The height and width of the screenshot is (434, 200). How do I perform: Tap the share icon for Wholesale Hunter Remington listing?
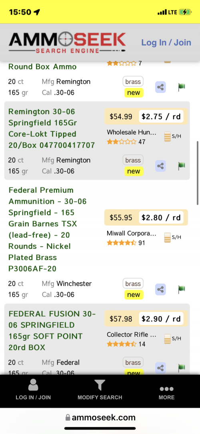click(x=160, y=166)
